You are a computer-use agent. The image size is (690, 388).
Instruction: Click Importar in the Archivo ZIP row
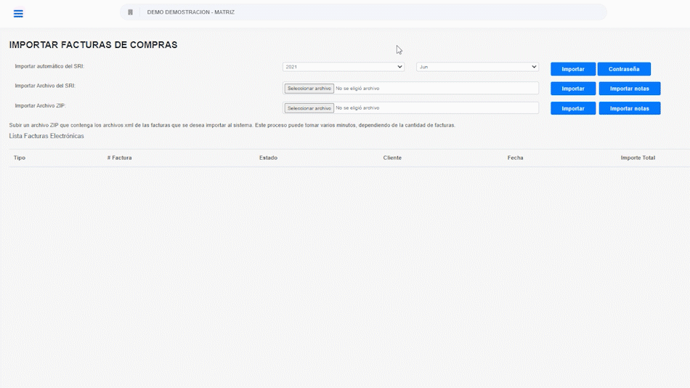(572, 108)
